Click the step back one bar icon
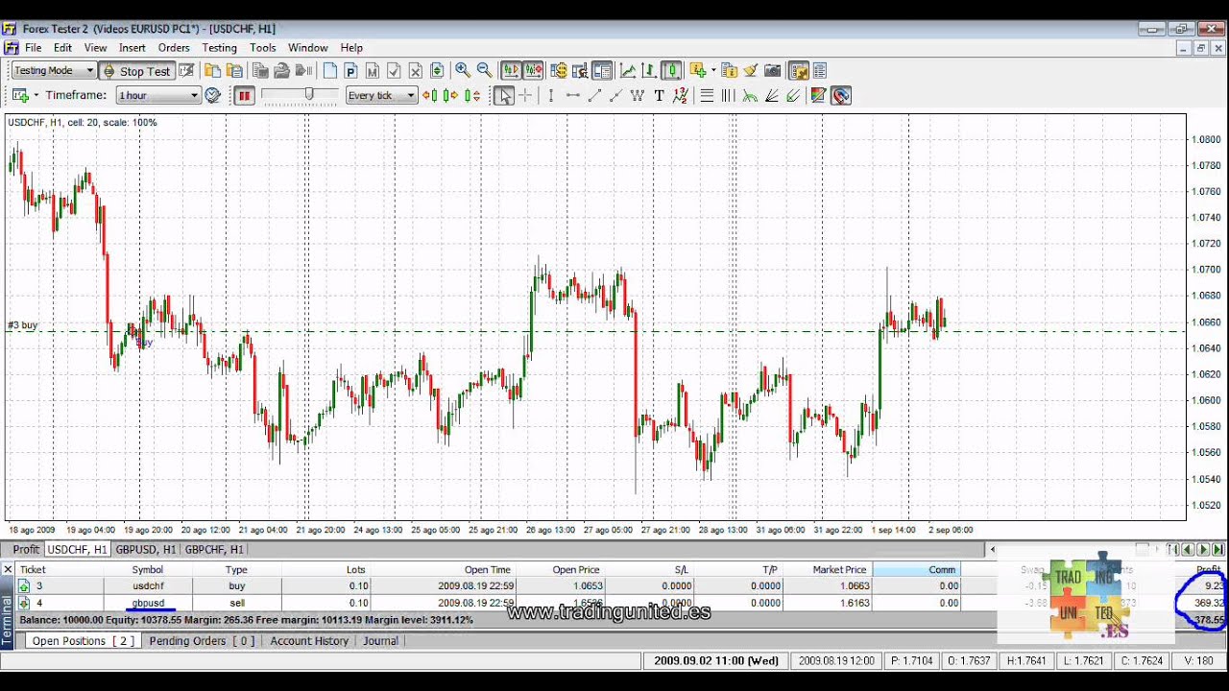Viewport: 1229px width, 691px height. point(430,96)
